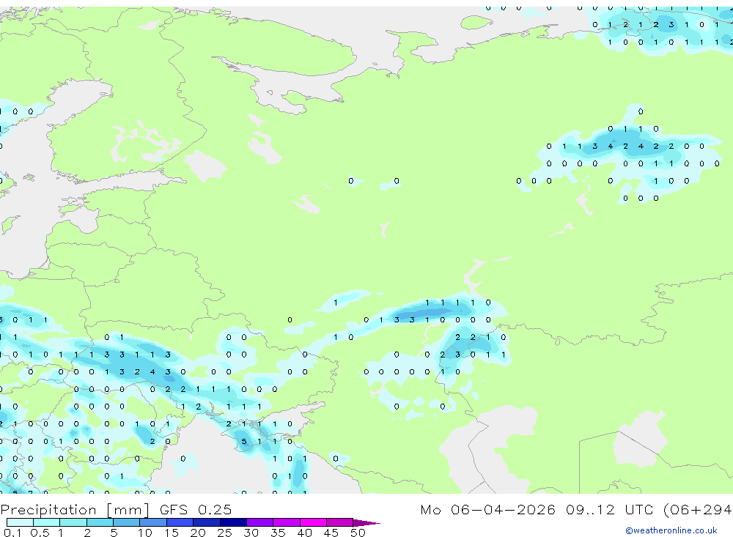
Task: Click the "10" legend scale label
Action: click(145, 533)
